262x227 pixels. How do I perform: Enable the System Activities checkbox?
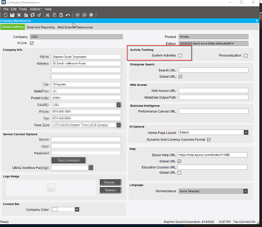(x=180, y=55)
